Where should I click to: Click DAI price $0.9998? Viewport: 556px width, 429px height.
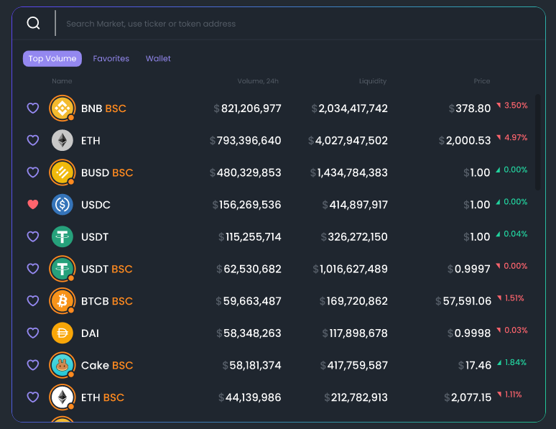click(469, 333)
